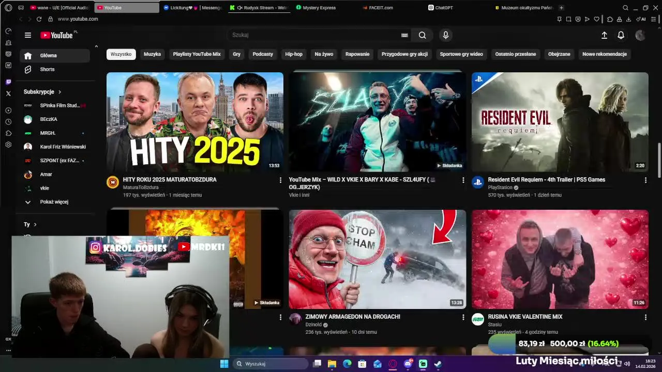Open SPinka Film Studio subscription

point(54,105)
